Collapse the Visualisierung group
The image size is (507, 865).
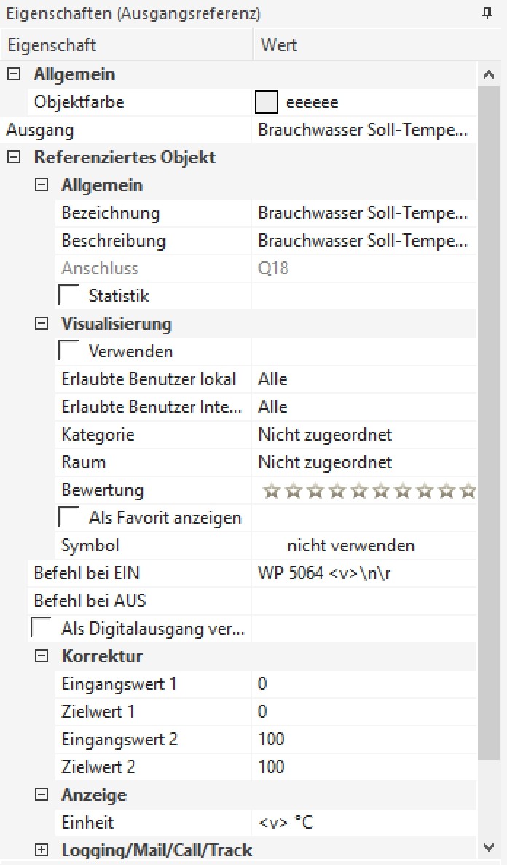[41, 324]
